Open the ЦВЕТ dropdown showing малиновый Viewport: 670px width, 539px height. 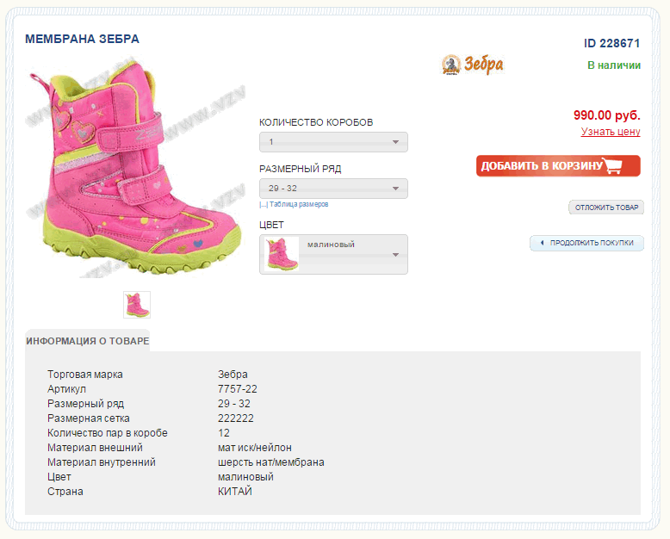point(351,254)
